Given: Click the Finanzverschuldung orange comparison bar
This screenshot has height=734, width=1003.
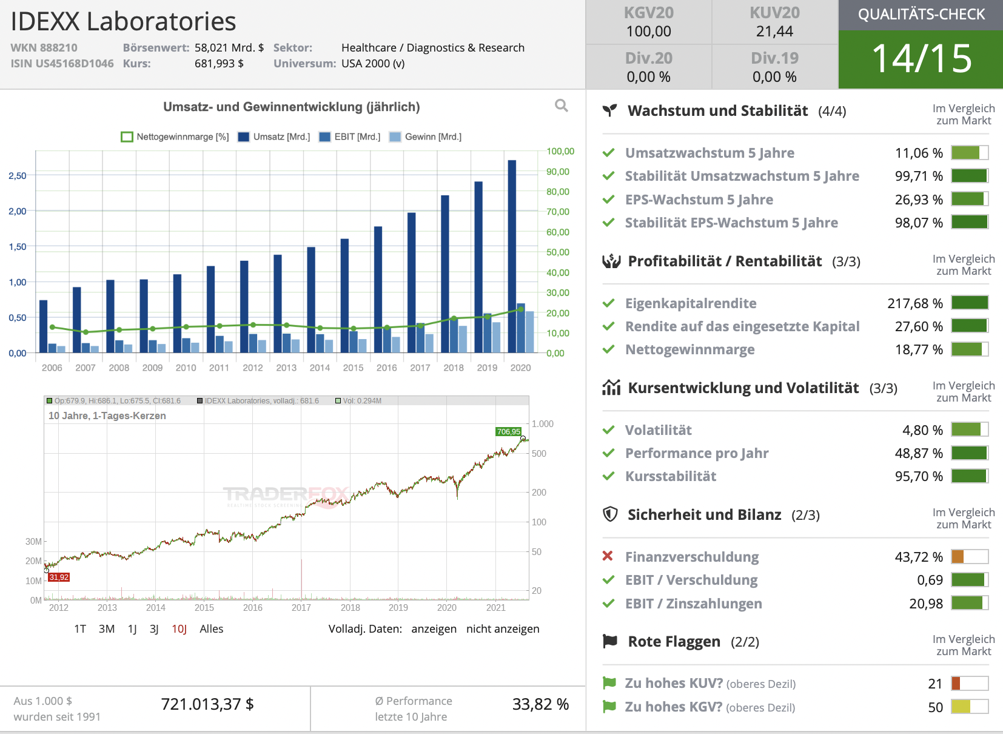Looking at the screenshot, I should [970, 557].
